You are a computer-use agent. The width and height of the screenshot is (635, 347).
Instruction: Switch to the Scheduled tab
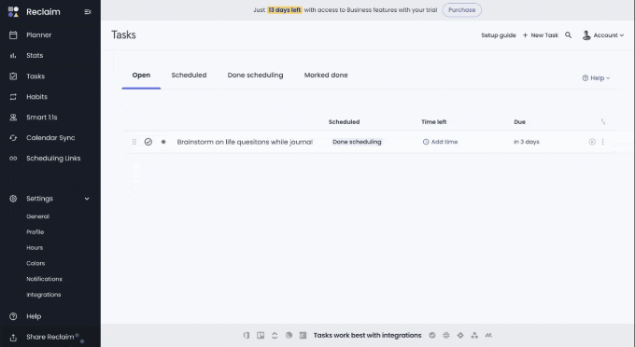[189, 76]
